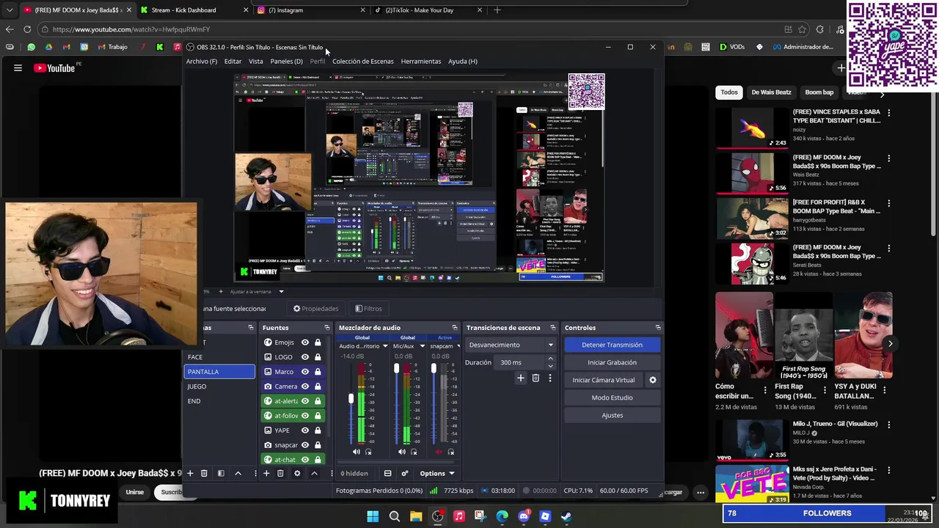Mute the Mic/Aux speaker icon

[401, 452]
